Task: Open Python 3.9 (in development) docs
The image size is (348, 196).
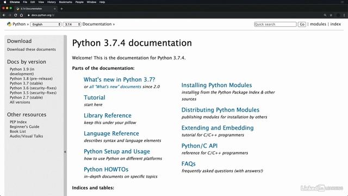Action: 22,71
